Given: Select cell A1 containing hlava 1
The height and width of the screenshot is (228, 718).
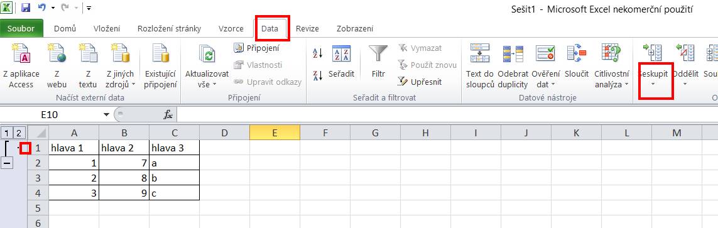Looking at the screenshot, I should tap(73, 148).
